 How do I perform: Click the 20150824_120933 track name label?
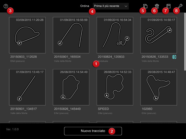tap(111, 57)
